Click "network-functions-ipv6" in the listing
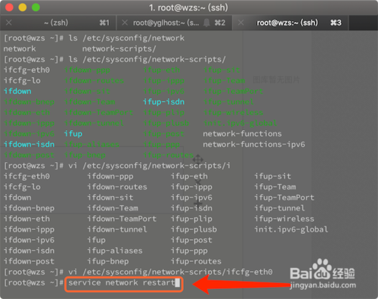 point(254,145)
